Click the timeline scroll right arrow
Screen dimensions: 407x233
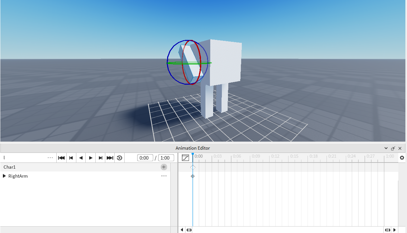(x=395, y=230)
